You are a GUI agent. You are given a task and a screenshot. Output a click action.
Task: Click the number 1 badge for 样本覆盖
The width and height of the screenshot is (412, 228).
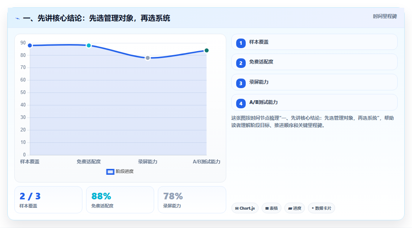(x=241, y=43)
